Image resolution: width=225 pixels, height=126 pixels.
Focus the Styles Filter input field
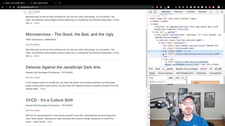[157, 78]
